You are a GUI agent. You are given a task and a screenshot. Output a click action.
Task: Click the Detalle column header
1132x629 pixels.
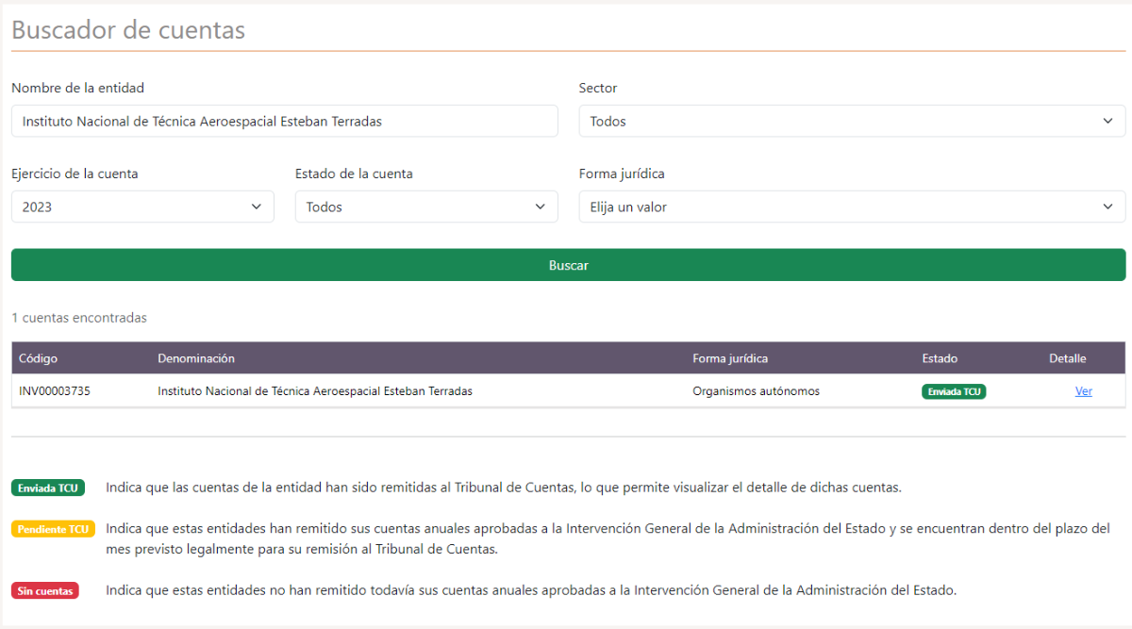1068,358
